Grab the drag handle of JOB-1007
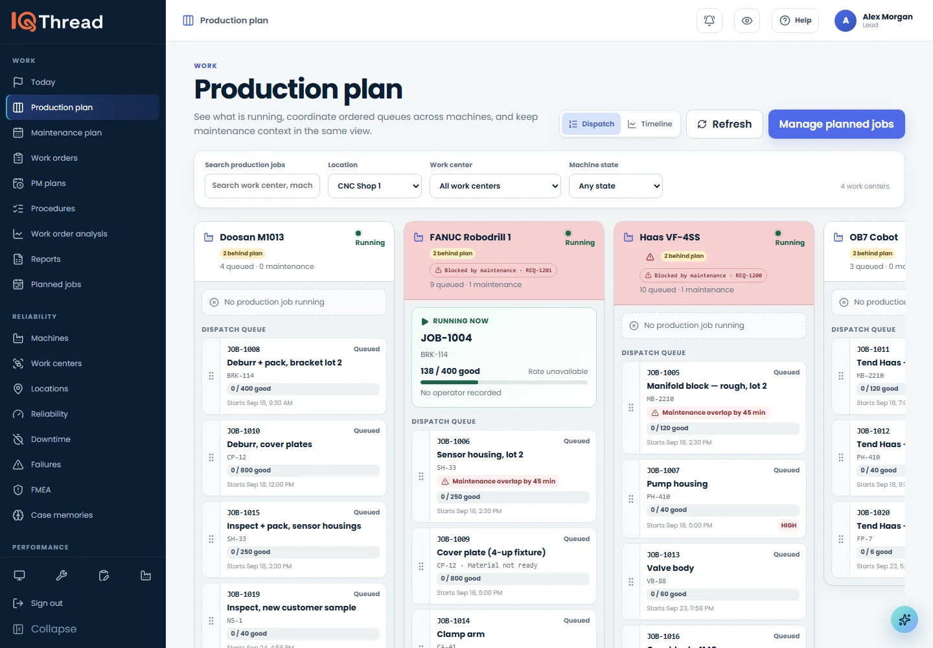This screenshot has height=648, width=933. [631, 498]
